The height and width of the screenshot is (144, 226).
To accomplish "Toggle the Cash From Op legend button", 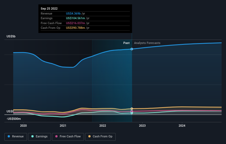I will coord(100,137).
